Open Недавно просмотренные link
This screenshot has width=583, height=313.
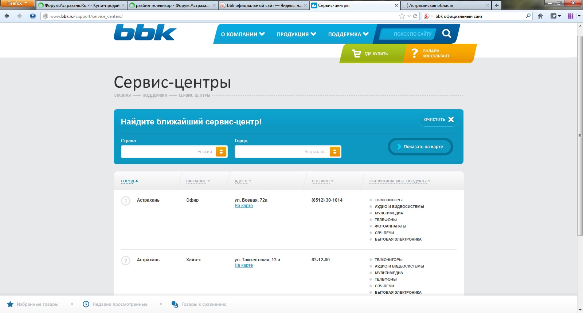click(120, 304)
